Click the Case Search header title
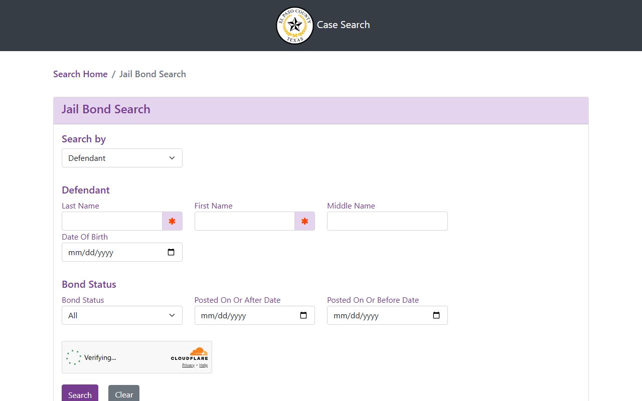This screenshot has width=642, height=401. tap(343, 25)
